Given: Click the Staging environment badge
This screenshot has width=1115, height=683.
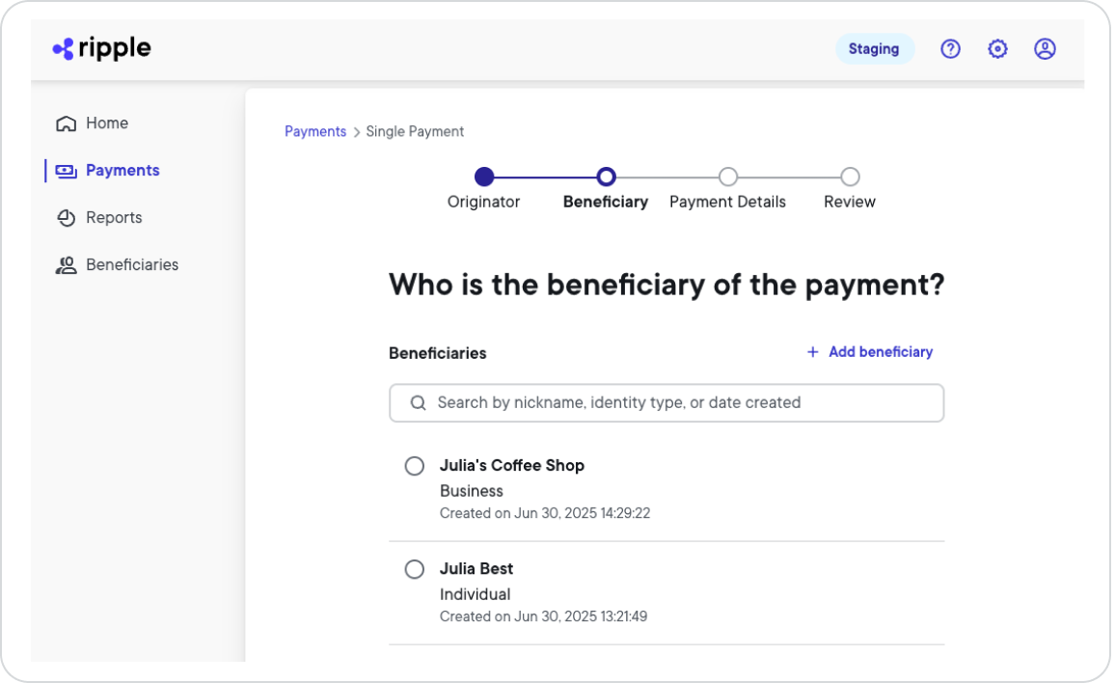Looking at the screenshot, I should [x=874, y=49].
